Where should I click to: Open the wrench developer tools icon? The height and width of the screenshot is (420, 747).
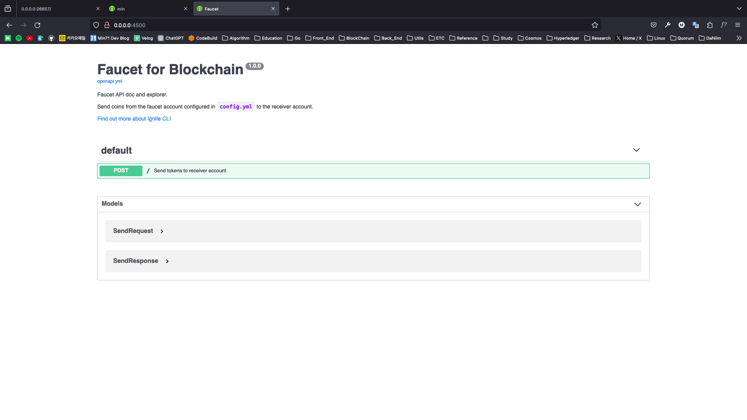668,25
